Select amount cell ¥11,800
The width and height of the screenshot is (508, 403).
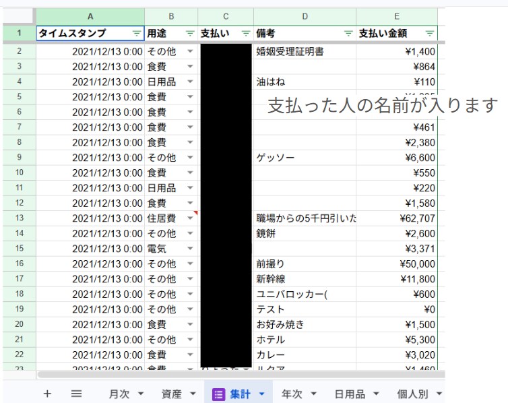click(397, 279)
